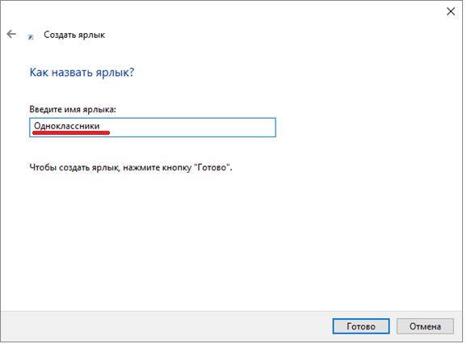Click the instruction text about creating shortcut

click(x=131, y=167)
